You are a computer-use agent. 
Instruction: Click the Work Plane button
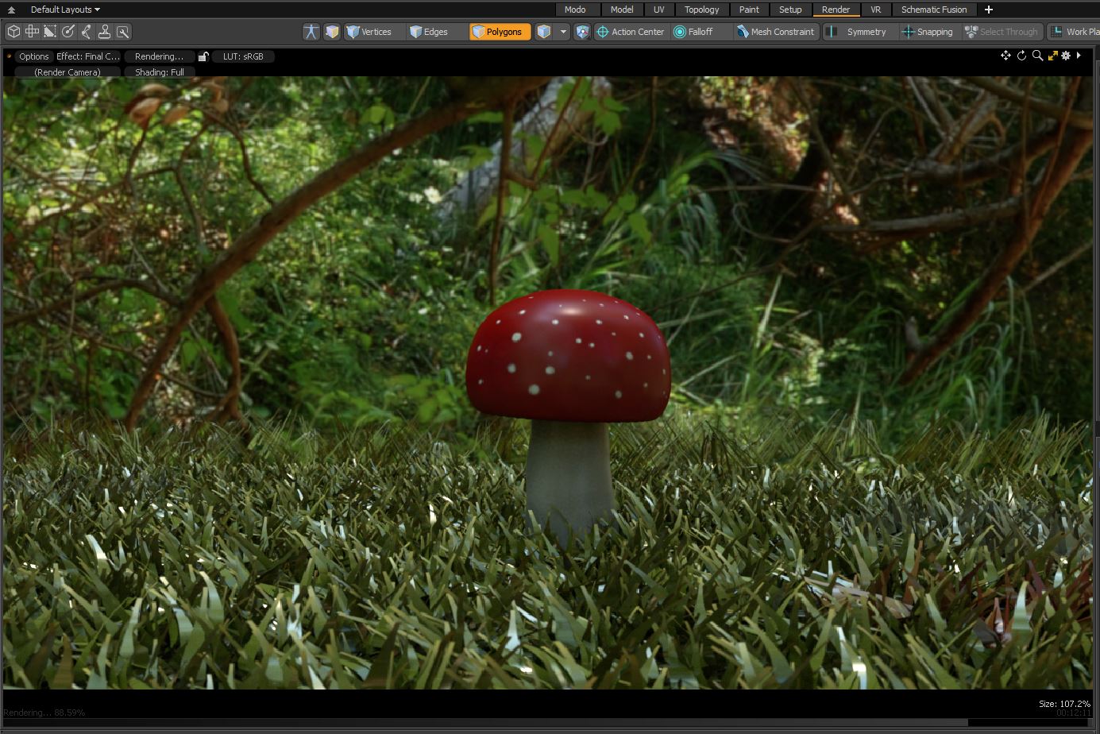[1075, 32]
